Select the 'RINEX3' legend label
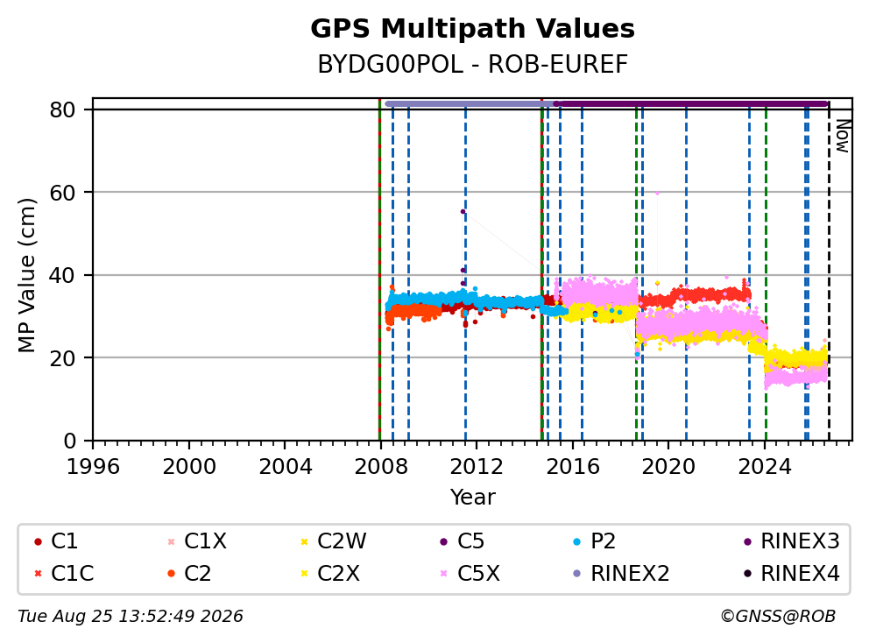Screen dimensions: 869x643 pos(800,541)
